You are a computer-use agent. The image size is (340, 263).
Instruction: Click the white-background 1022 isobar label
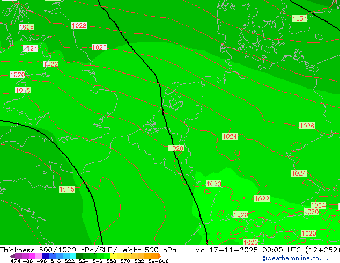[51, 64]
